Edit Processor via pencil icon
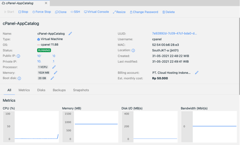Viewport: 240px width, 145px height. point(54,67)
